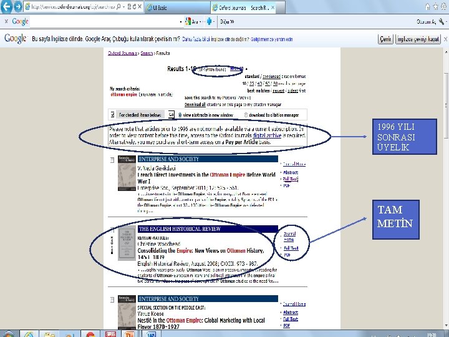This screenshot has width=449, height=337.
Task: Sort results by oldest first
Action: click(x=292, y=91)
